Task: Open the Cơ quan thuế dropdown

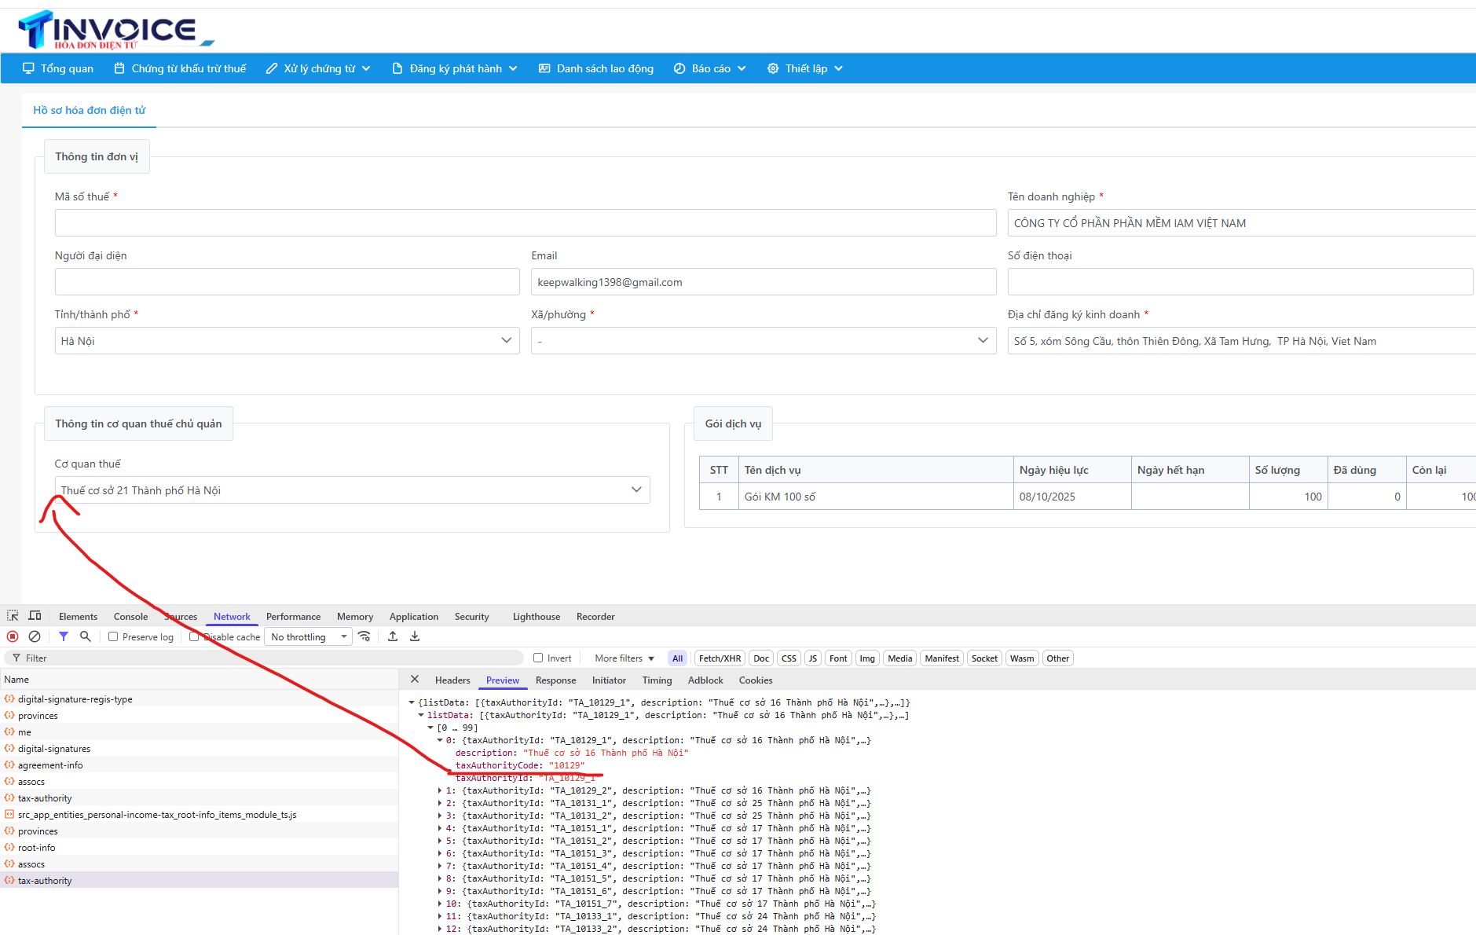Action: 352,490
